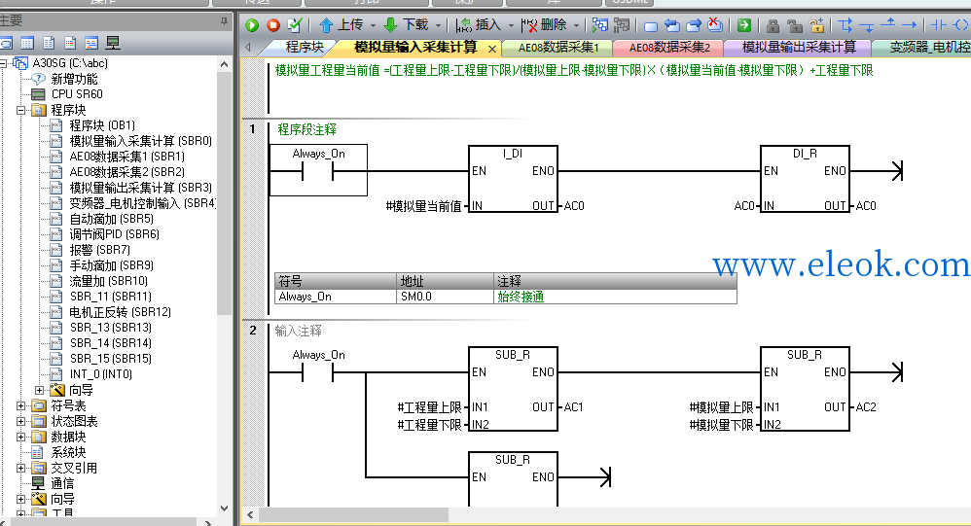Open 调节阀PID (SBR6) in project tree
Screen dimensions: 971x526
pyautogui.click(x=114, y=234)
